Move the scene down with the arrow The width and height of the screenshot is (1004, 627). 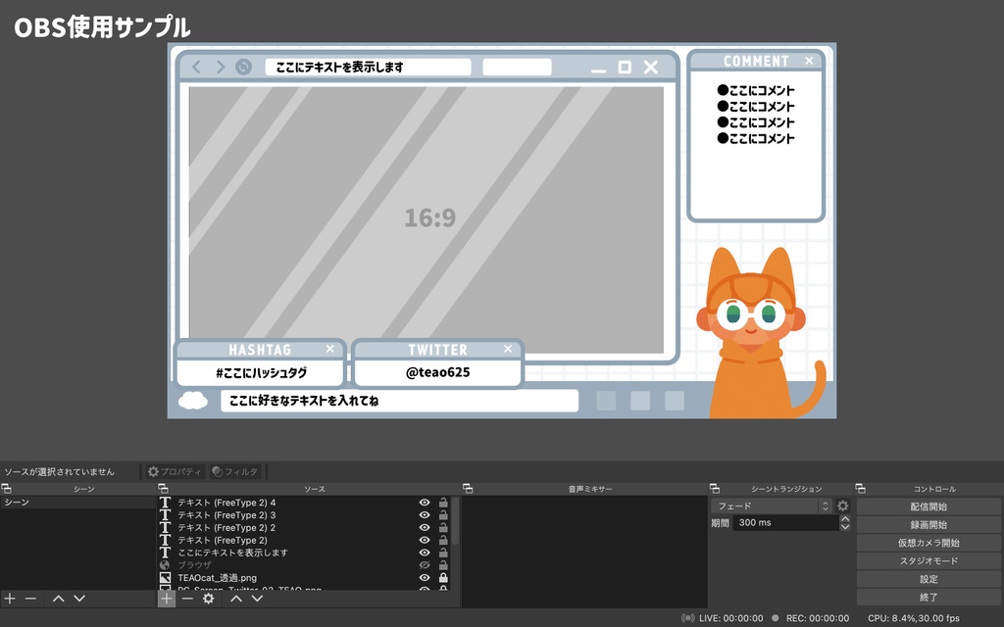click(x=79, y=599)
